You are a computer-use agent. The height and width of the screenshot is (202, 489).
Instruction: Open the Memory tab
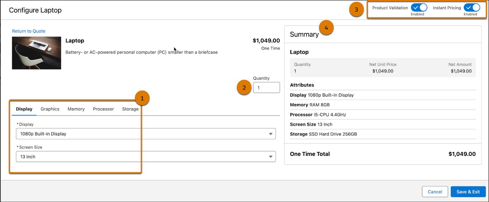pos(76,109)
